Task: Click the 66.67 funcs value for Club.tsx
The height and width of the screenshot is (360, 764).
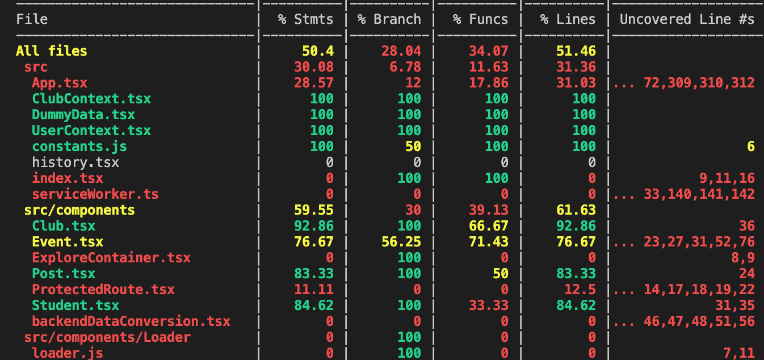Action: 489,226
